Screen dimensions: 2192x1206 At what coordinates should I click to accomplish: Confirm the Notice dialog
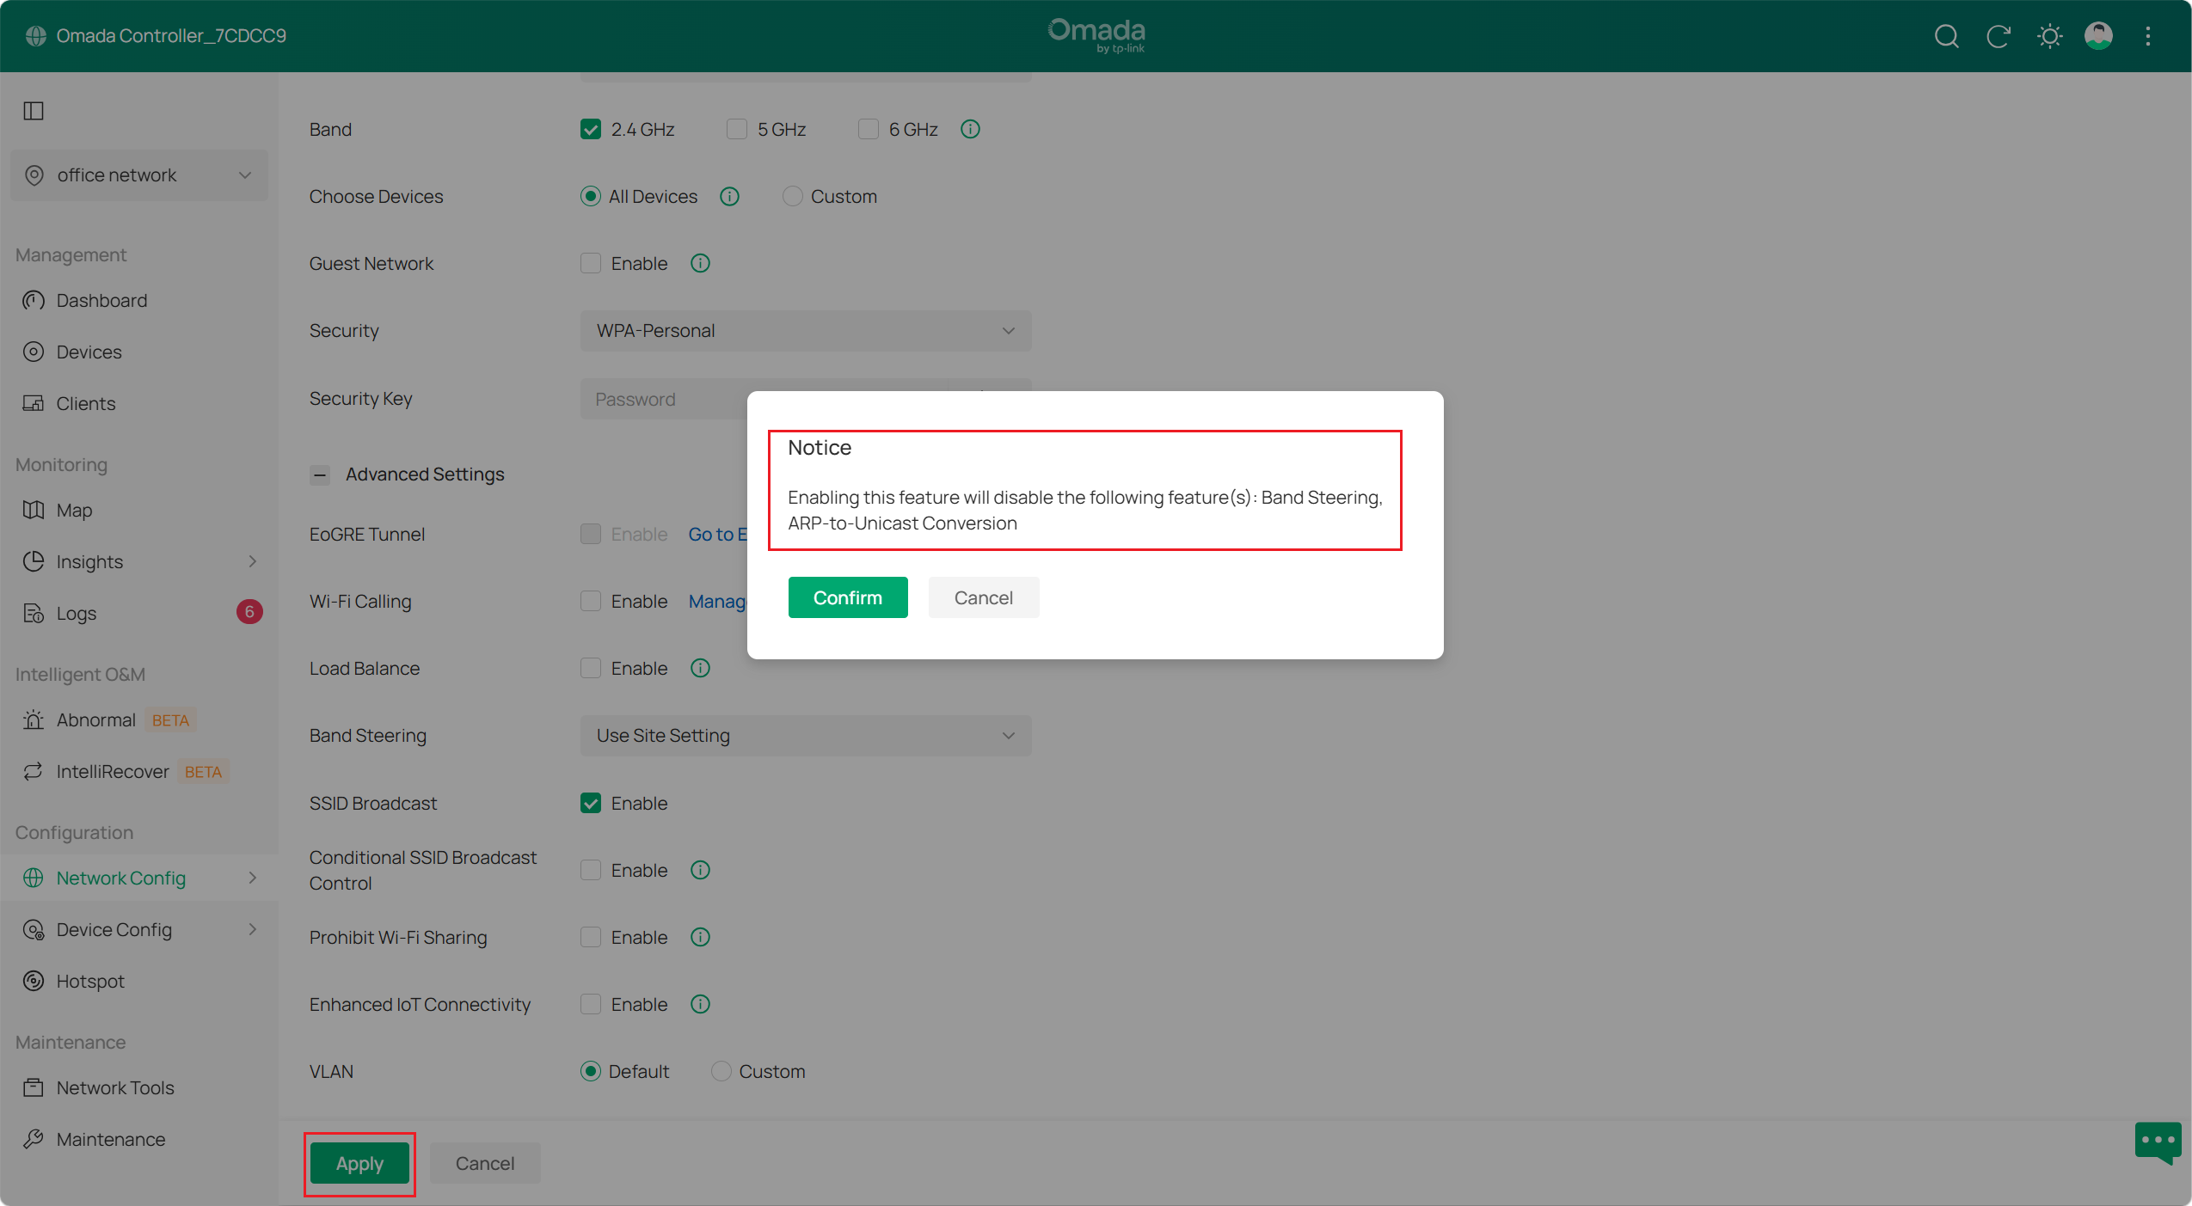[x=848, y=597]
